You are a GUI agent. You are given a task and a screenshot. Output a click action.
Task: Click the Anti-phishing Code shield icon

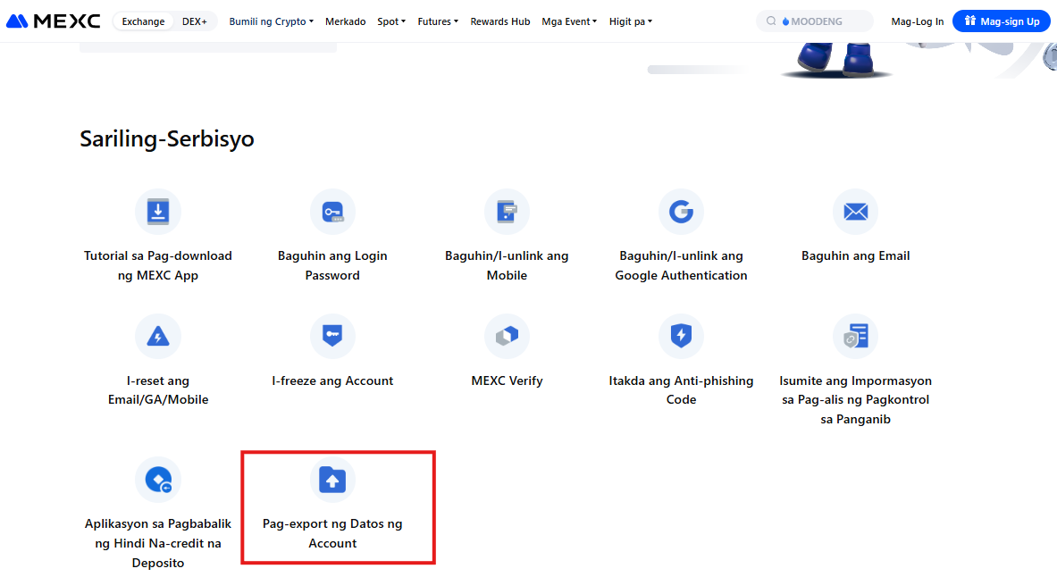(x=681, y=336)
